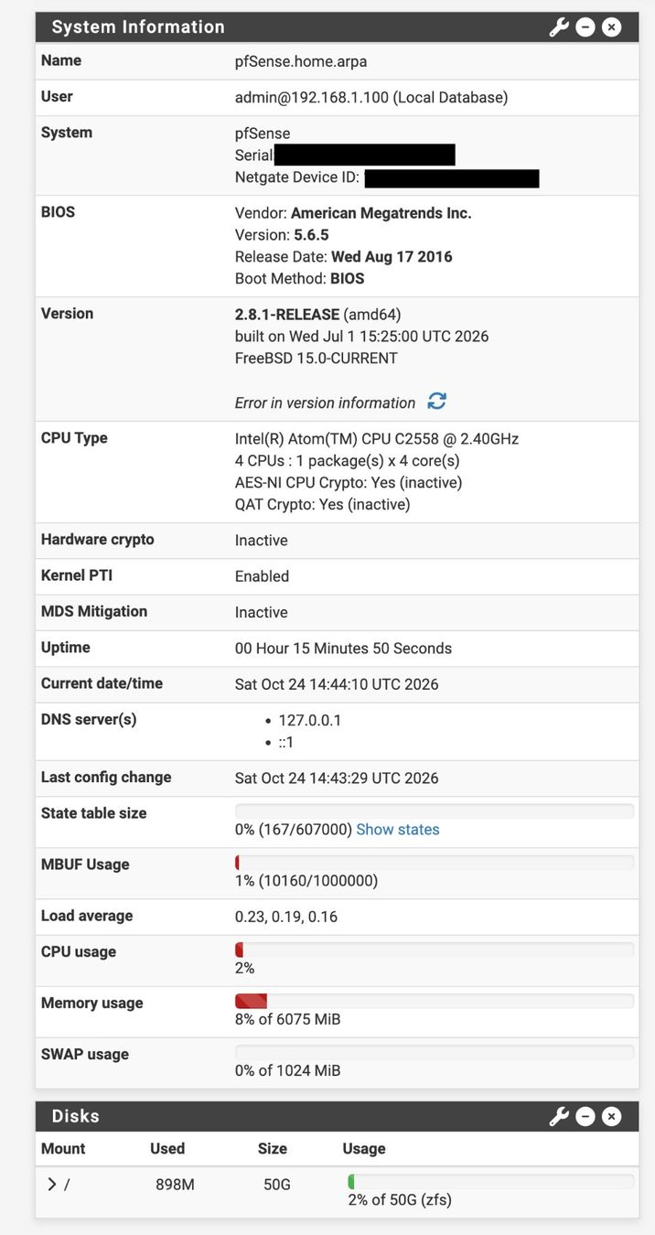
Task: Refresh the version information check
Action: click(437, 402)
